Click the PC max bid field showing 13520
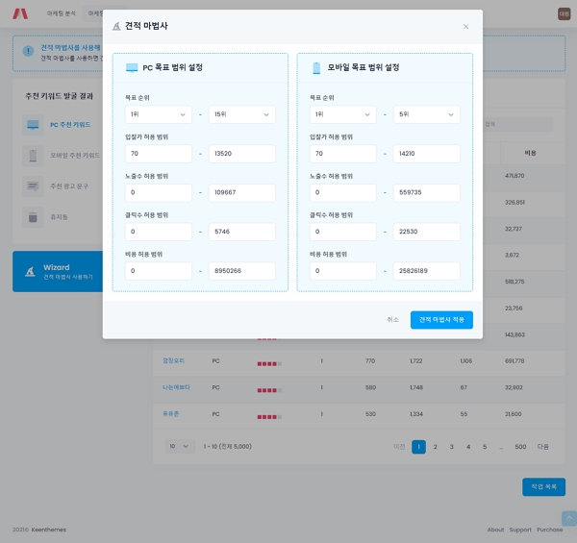Image resolution: width=577 pixels, height=543 pixels. (241, 154)
